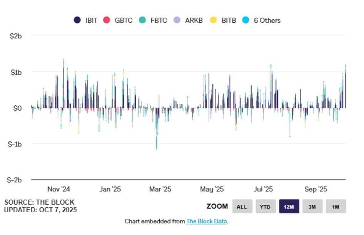The image size is (364, 235).
Task: Select the active 12M zoom option
Action: (289, 207)
